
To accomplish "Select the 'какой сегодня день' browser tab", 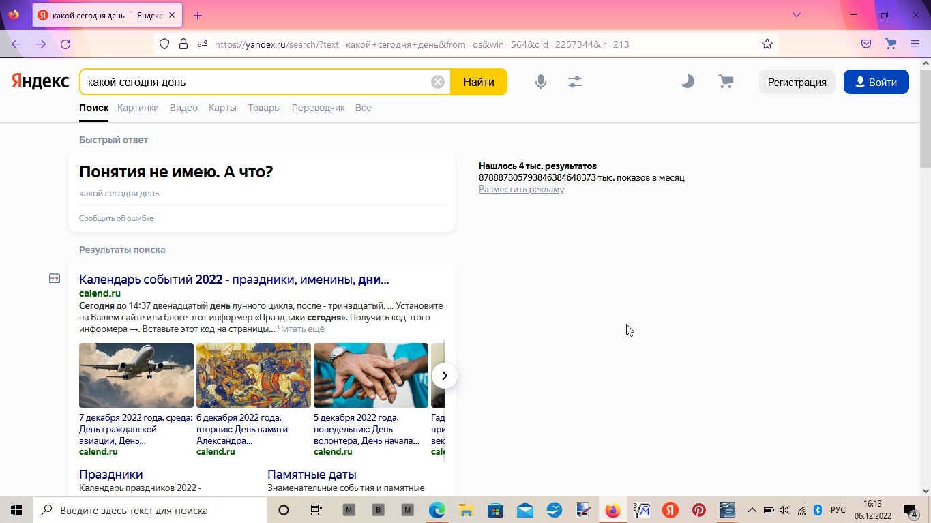I will click(x=108, y=15).
